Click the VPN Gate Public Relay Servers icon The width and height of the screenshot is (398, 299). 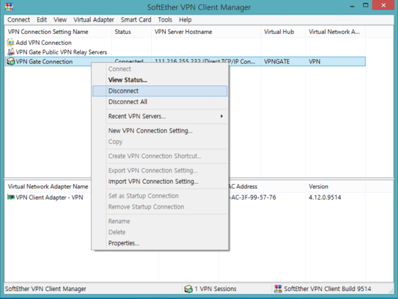coord(11,52)
